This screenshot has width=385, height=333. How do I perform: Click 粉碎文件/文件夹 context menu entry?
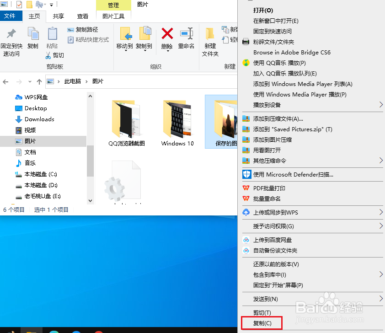point(273,42)
